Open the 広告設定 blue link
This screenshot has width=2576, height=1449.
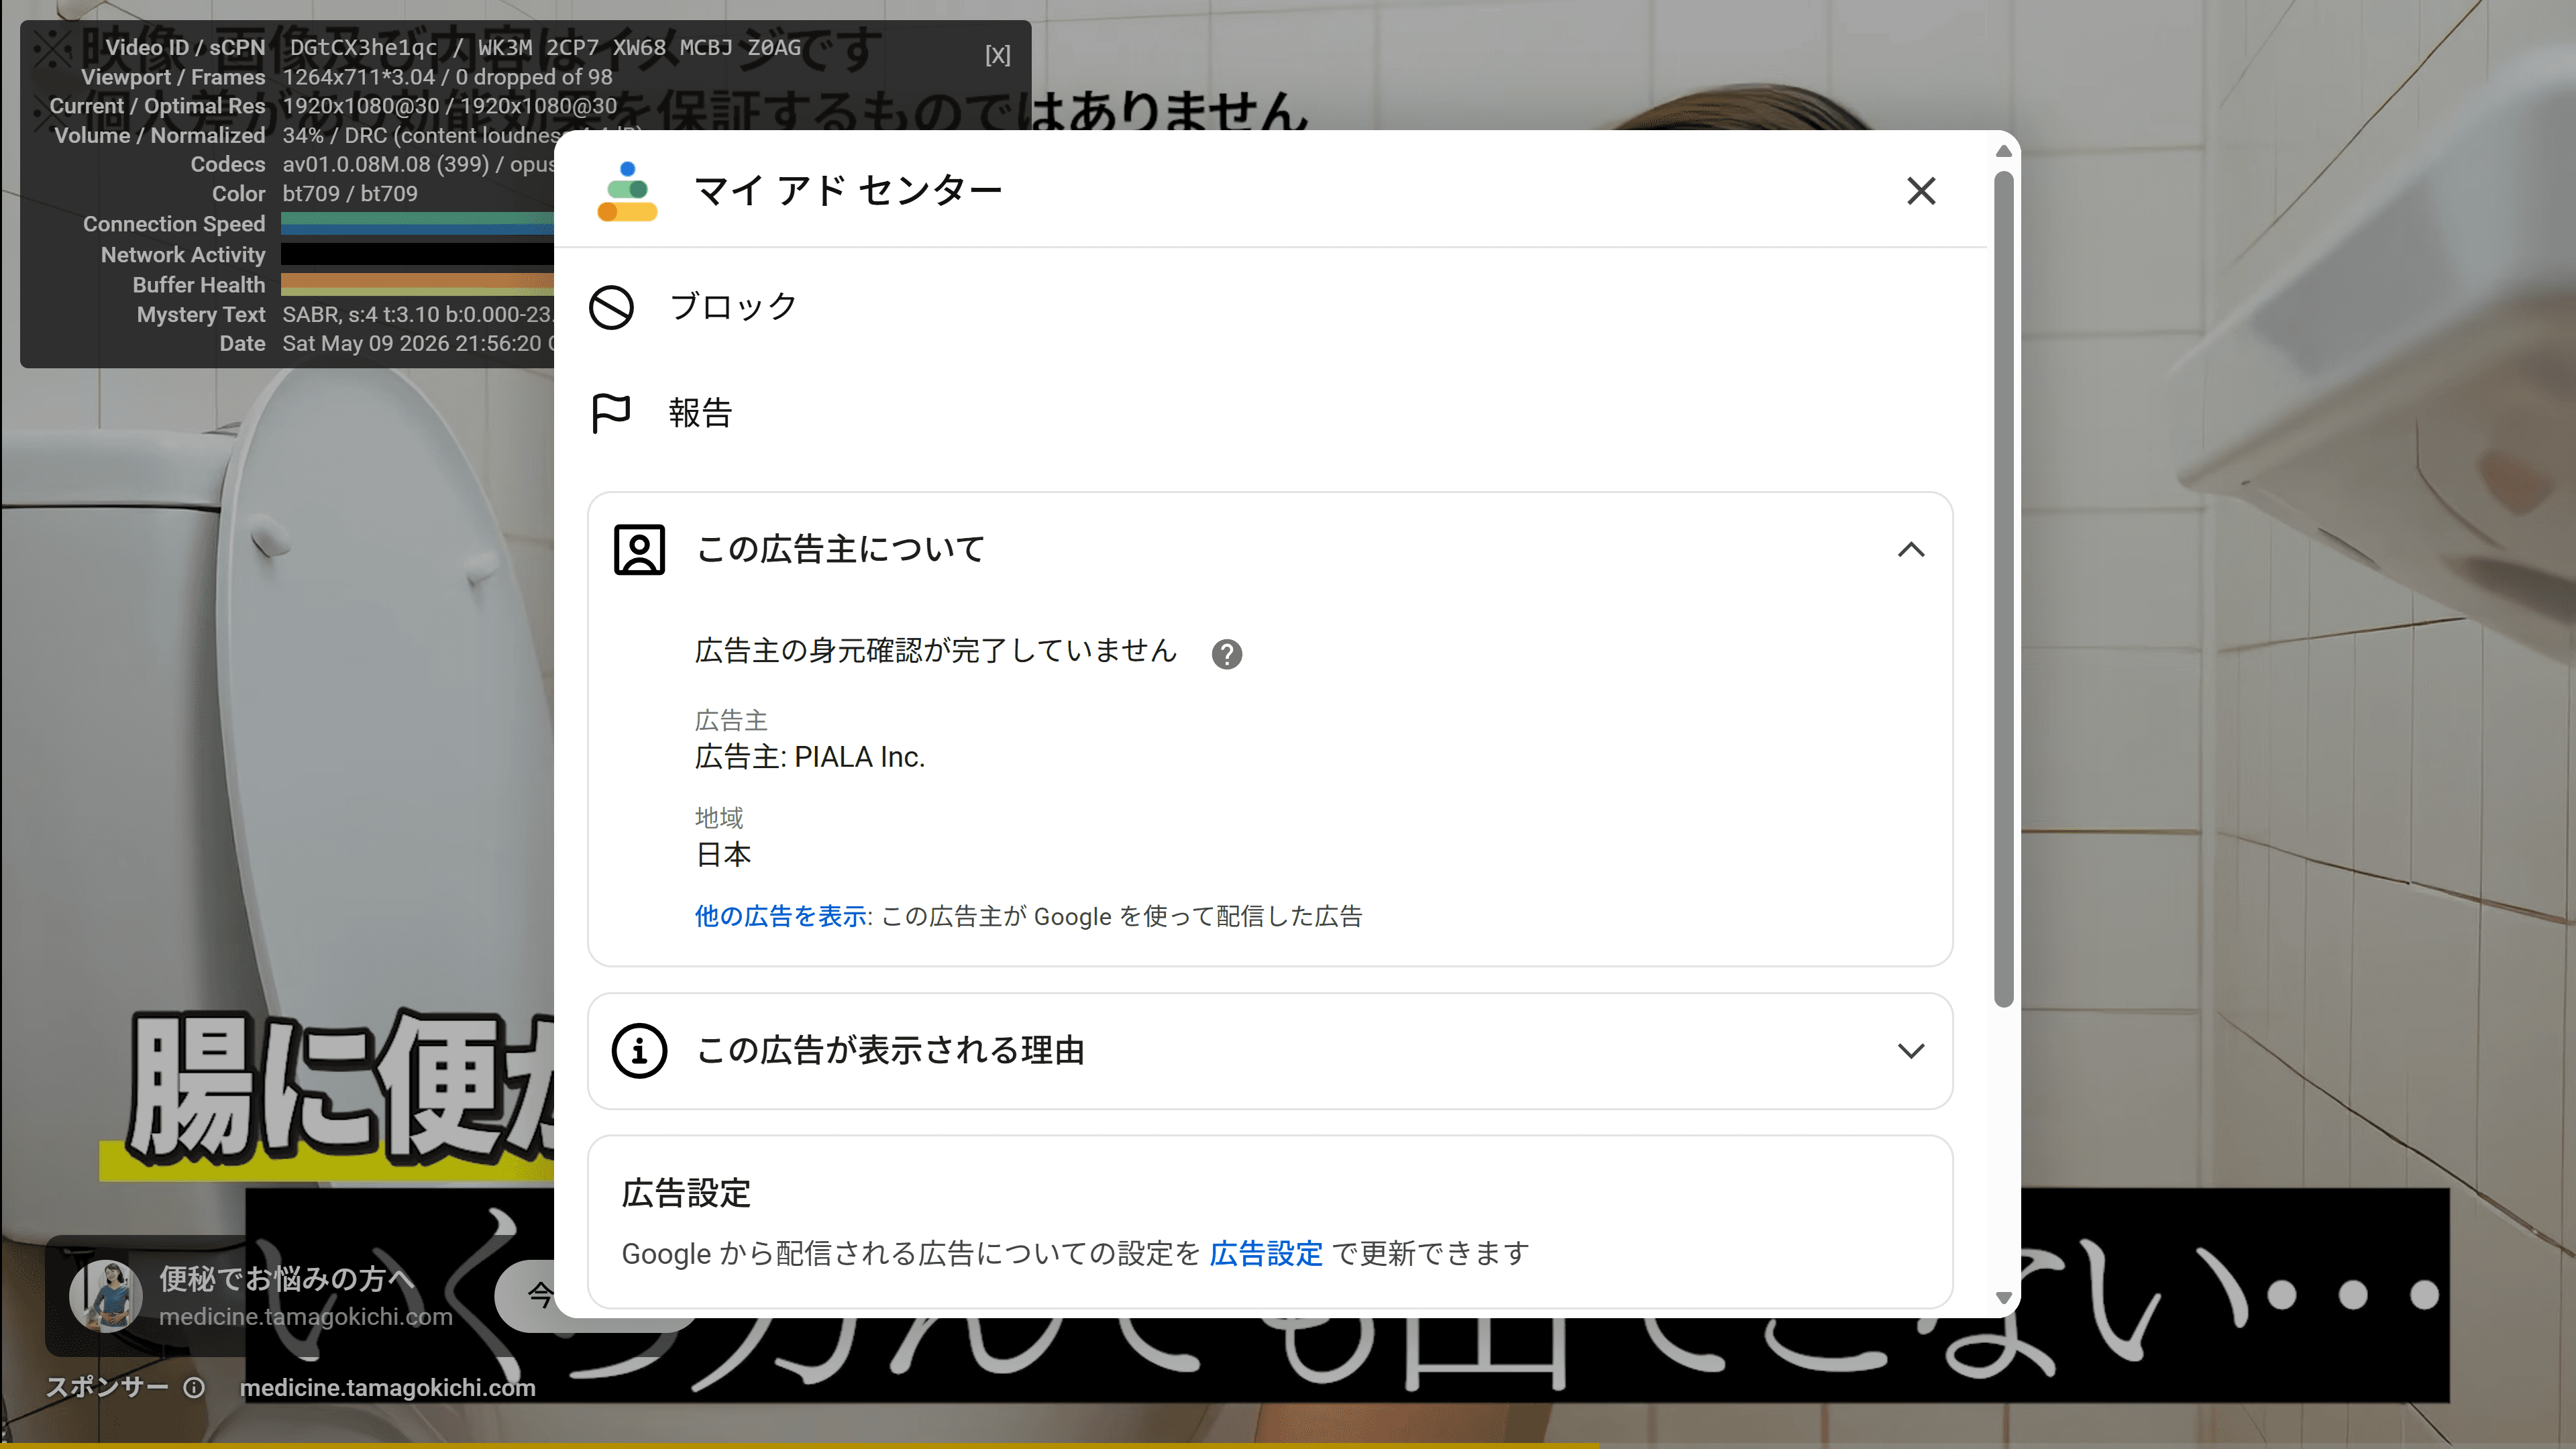pos(1265,1253)
